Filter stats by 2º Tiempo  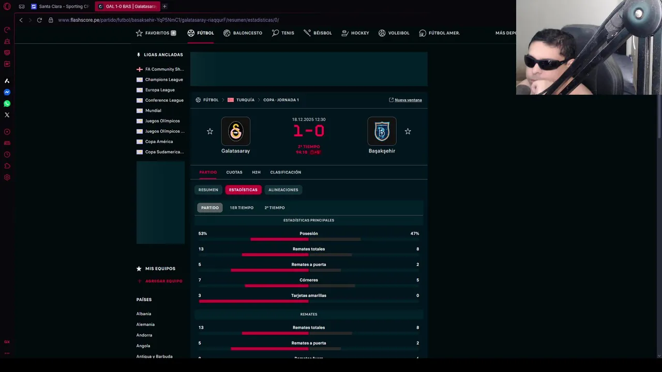pos(275,208)
